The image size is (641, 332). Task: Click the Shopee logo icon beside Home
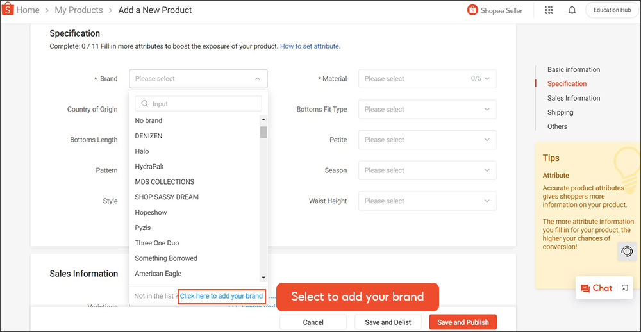coord(7,10)
